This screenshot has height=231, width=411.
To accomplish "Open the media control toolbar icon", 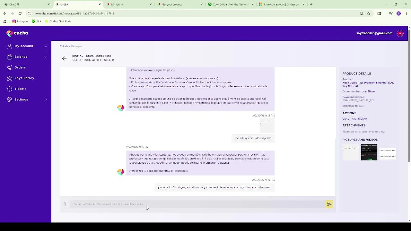I will coord(391,13).
